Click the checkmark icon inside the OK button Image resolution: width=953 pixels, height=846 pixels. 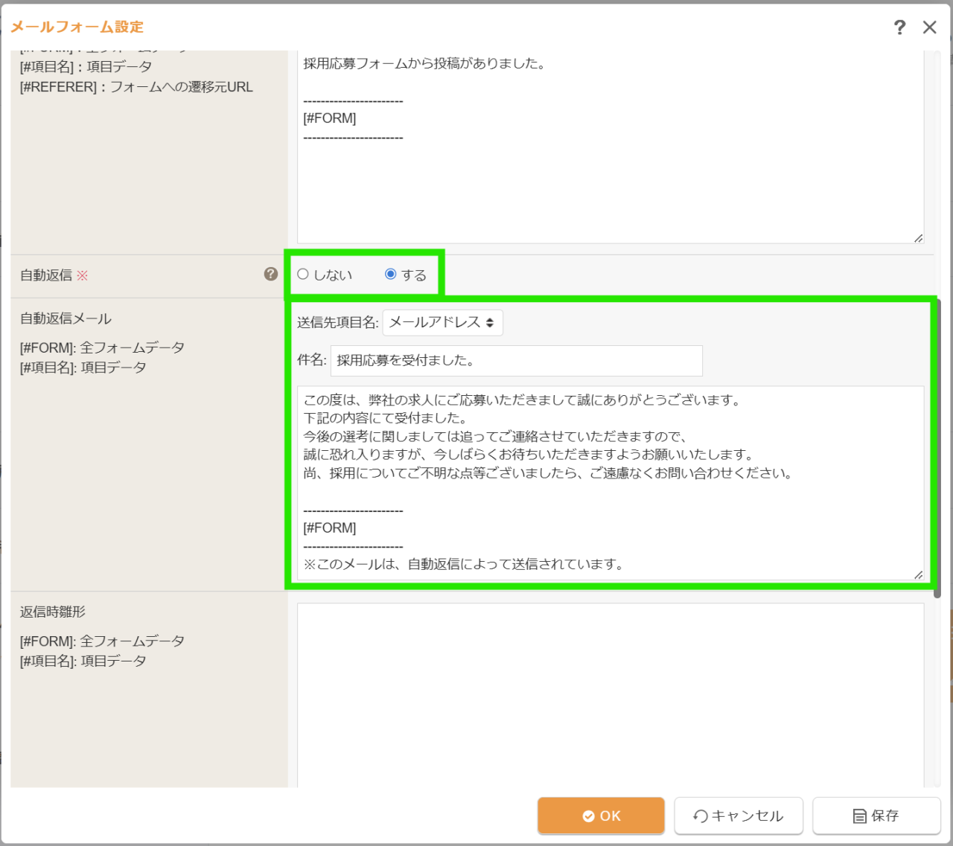[587, 815]
